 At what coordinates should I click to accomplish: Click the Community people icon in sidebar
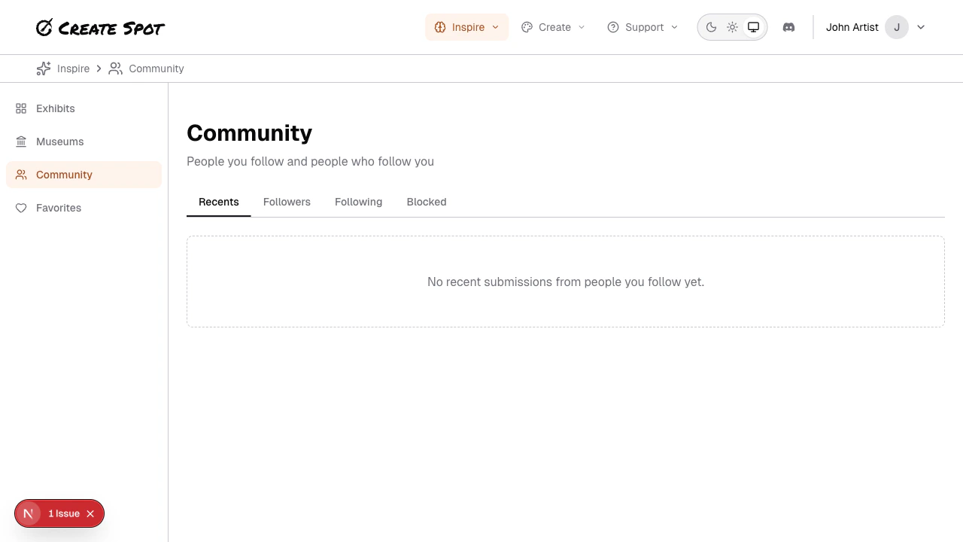(21, 175)
